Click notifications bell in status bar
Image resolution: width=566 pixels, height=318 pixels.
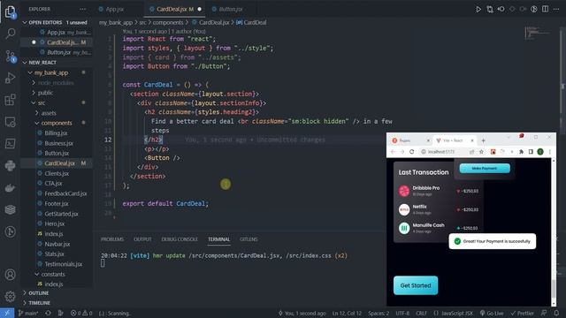pos(556,313)
